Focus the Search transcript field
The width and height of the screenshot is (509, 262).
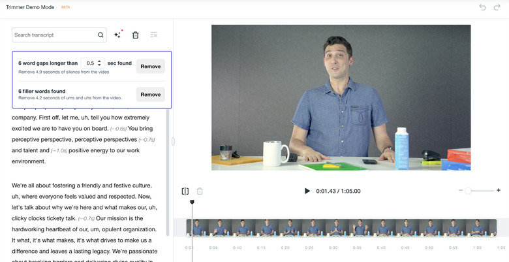[55, 35]
